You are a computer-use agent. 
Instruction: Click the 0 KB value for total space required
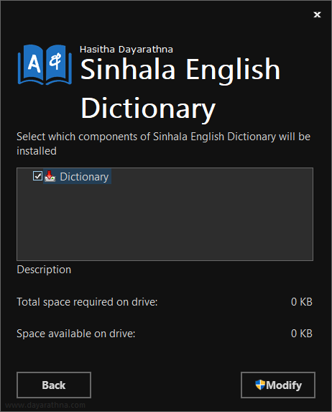pos(302,302)
